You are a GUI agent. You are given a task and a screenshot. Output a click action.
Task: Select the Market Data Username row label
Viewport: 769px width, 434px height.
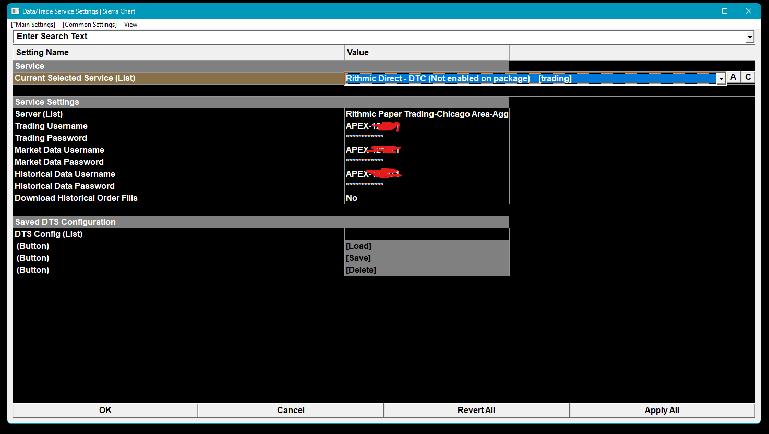[178, 150]
